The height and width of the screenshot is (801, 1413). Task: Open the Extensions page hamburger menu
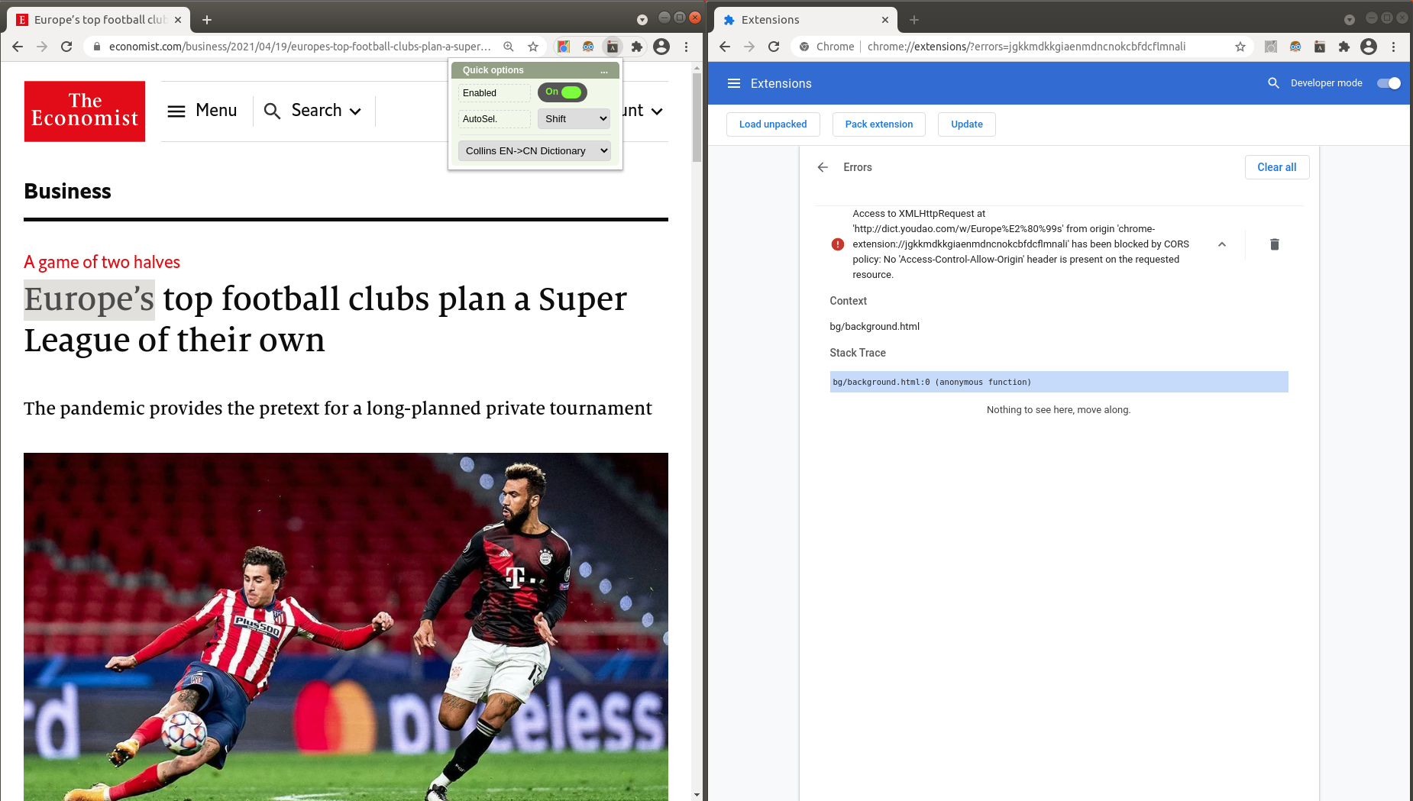click(734, 83)
